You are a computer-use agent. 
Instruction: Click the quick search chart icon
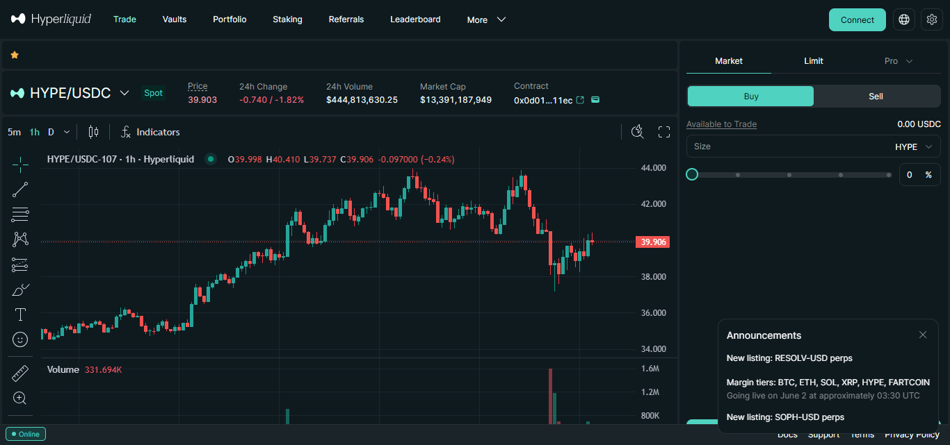[x=637, y=132]
